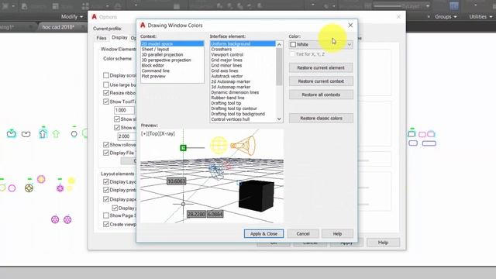Open Files tab in Options window
This screenshot has width=496, height=279.
coord(102,38)
